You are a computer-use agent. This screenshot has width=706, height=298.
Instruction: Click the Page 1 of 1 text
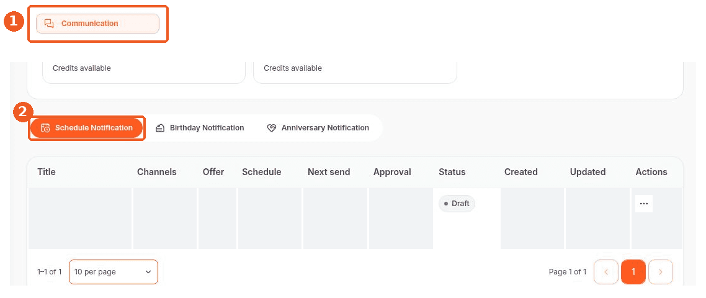(568, 272)
